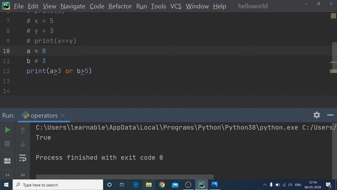Open the network tray icon
The height and width of the screenshot is (190, 337).
click(x=284, y=185)
